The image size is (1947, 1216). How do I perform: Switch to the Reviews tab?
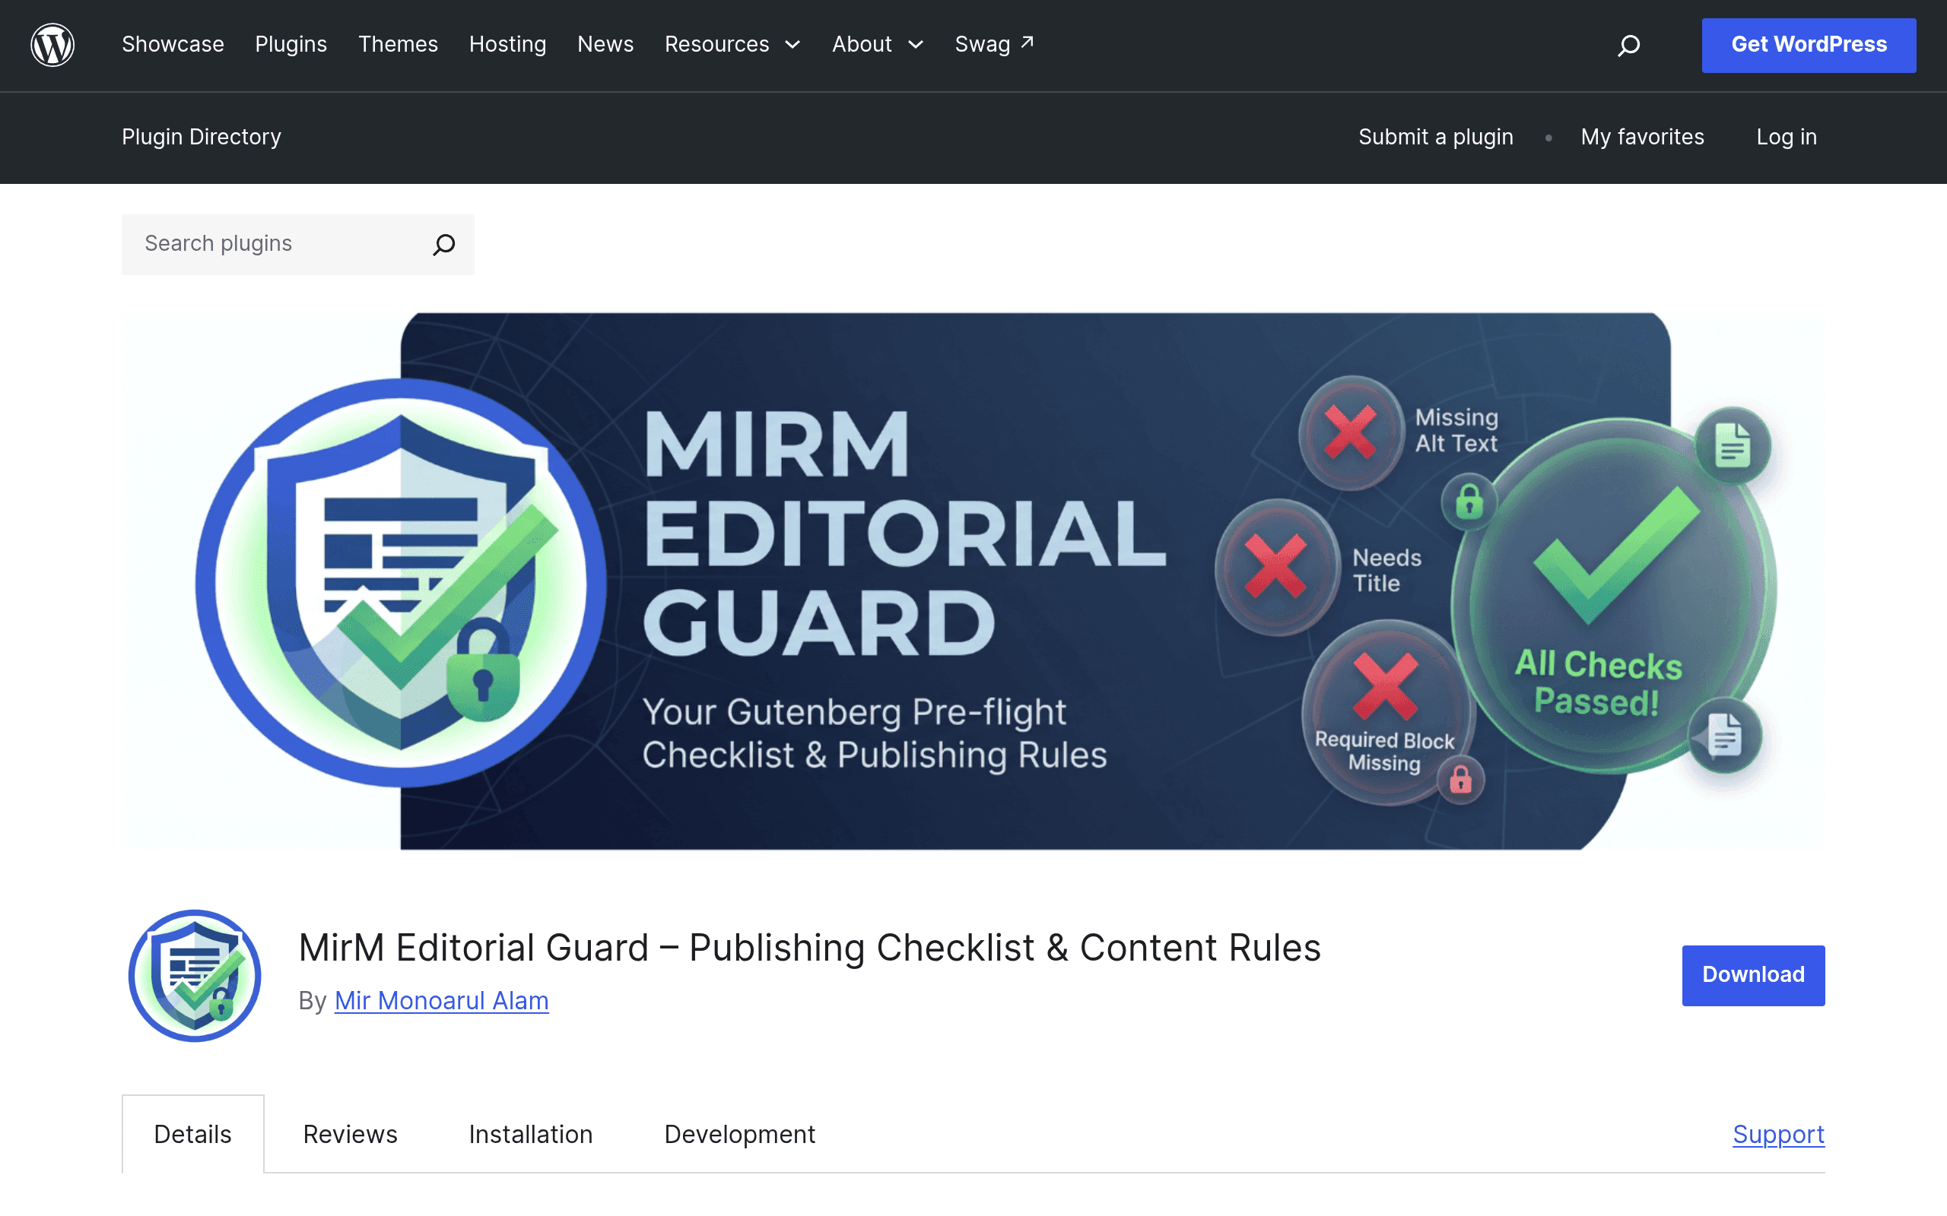point(350,1134)
